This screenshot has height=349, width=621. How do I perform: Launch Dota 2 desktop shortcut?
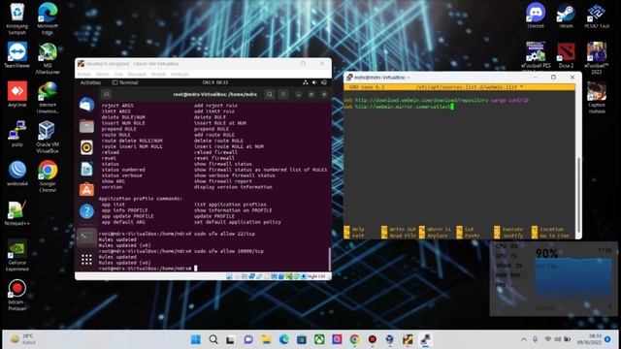click(x=566, y=55)
